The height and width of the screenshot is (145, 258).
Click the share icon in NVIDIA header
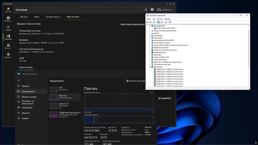(x=146, y=10)
